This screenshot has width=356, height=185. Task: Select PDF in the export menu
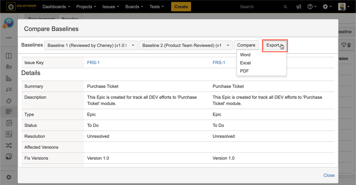click(x=245, y=71)
